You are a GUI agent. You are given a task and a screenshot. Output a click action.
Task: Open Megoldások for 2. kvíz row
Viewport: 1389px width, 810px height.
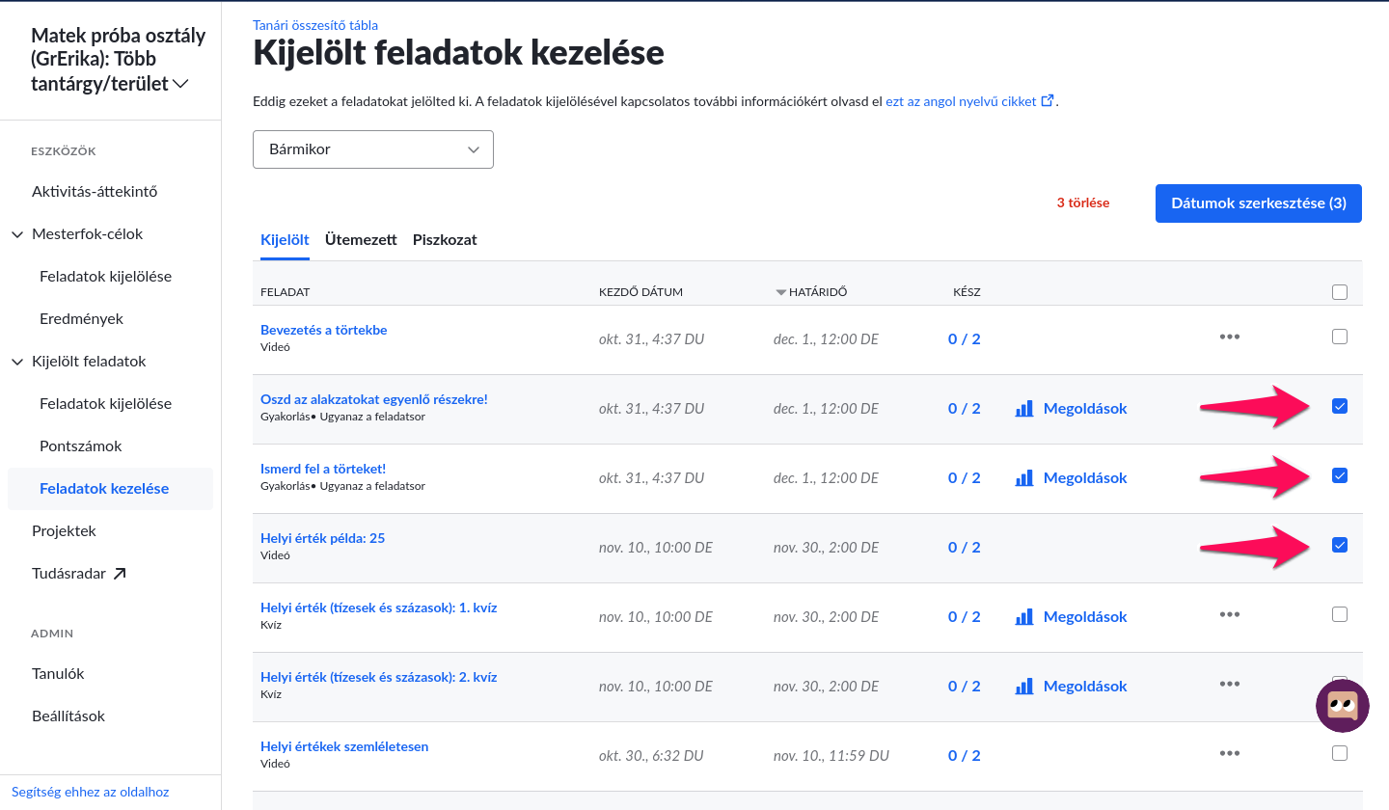(x=1085, y=687)
